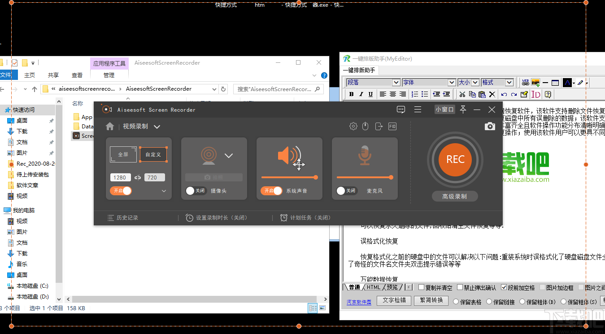
Task: Apply italic formatting in MyEditor
Action: [361, 94]
